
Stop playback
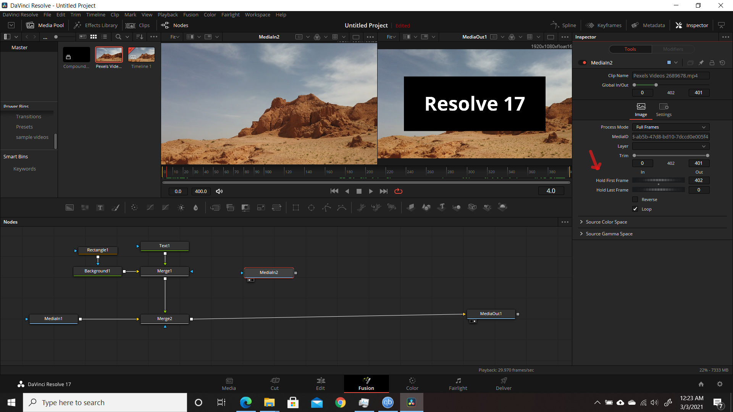[359, 191]
